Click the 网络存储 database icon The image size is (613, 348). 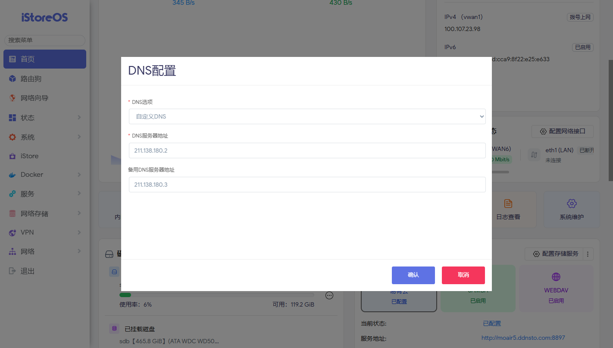(x=13, y=213)
